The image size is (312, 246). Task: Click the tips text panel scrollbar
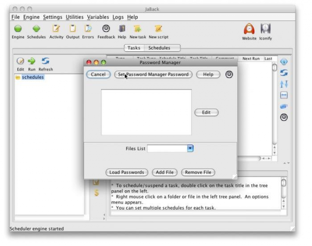[x=284, y=193]
